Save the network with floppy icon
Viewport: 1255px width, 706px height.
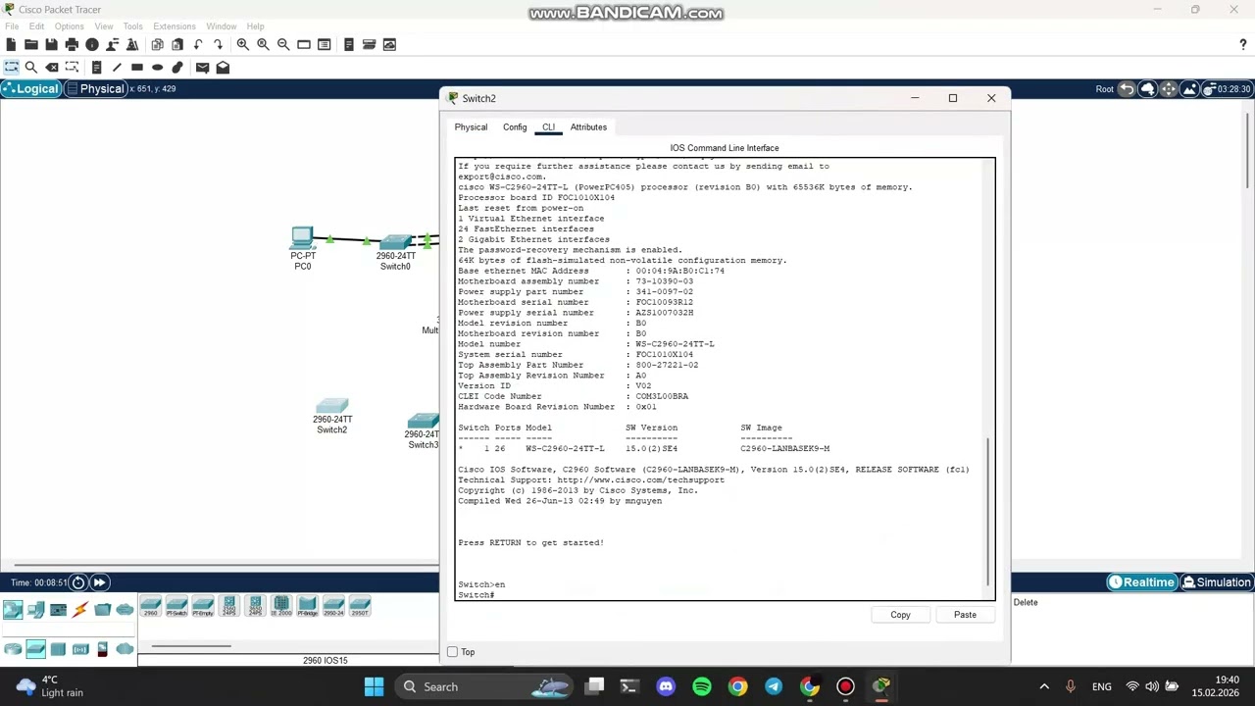click(x=51, y=44)
